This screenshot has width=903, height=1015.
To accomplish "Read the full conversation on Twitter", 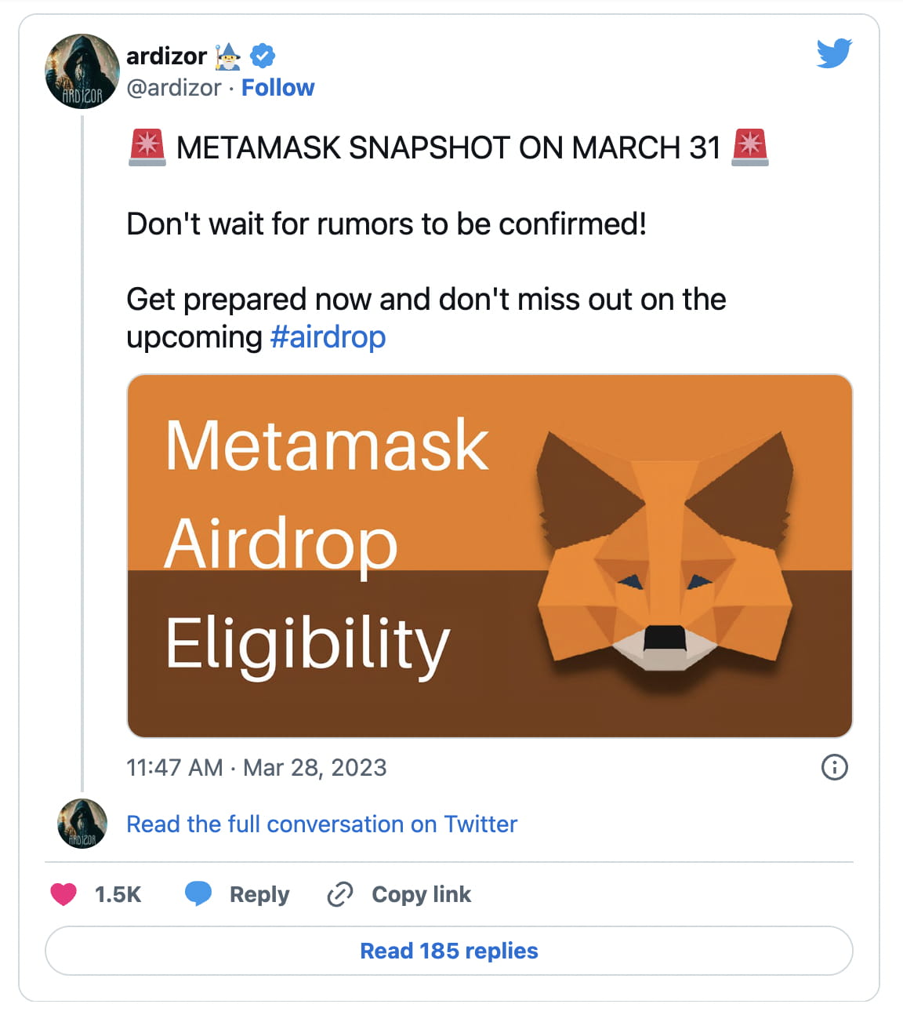I will click(321, 824).
